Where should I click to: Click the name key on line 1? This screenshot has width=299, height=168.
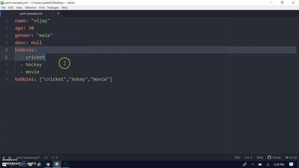coord(20,21)
